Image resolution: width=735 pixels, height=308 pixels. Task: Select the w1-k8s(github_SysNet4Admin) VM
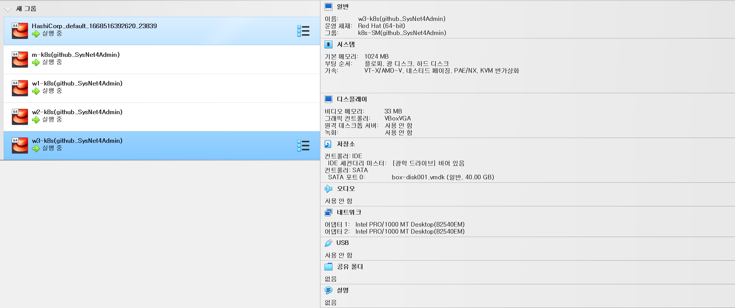(162, 88)
